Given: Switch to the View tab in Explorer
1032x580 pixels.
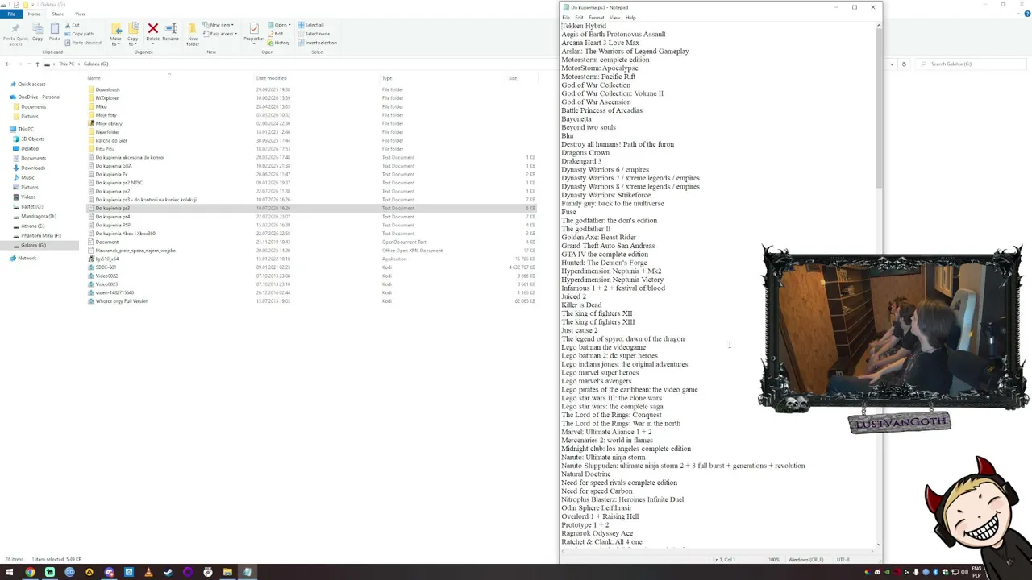Looking at the screenshot, I should [80, 14].
